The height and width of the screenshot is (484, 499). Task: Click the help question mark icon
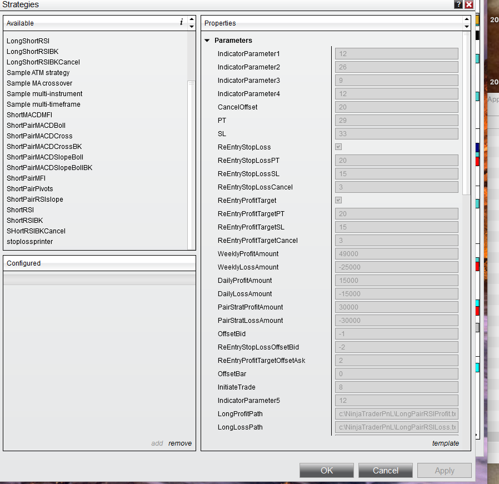pyautogui.click(x=458, y=4)
